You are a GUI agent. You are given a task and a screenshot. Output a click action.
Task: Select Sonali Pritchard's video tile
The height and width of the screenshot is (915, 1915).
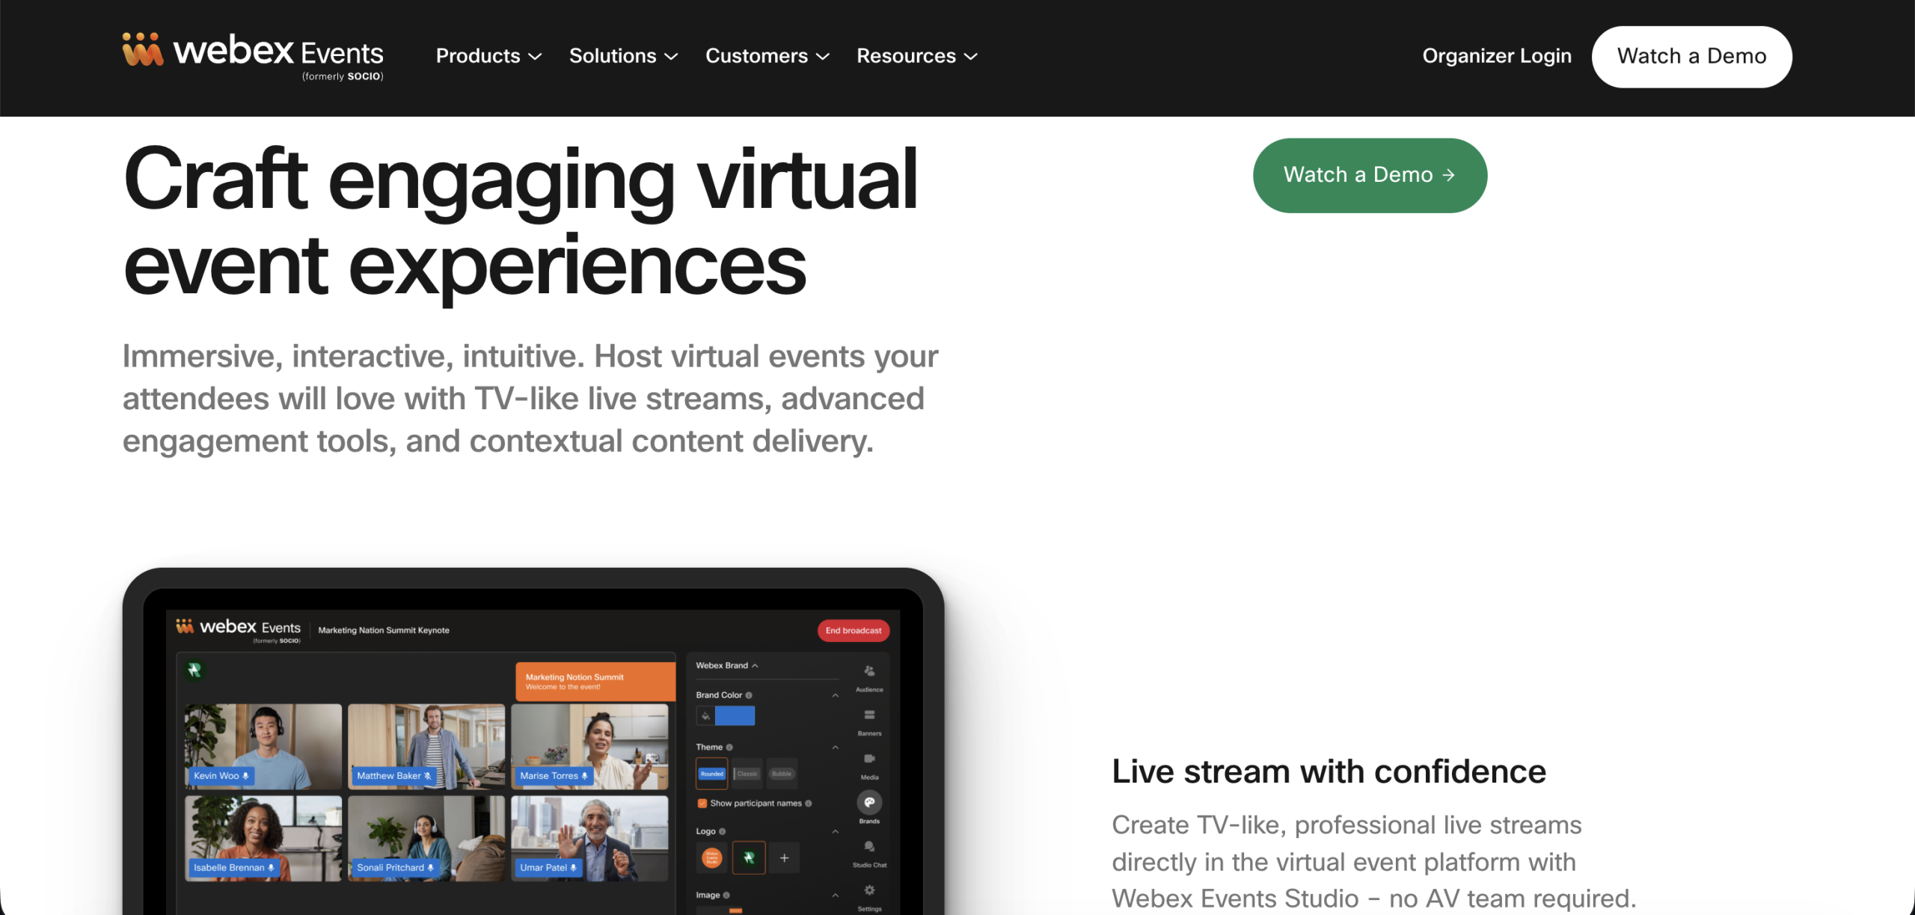click(426, 838)
